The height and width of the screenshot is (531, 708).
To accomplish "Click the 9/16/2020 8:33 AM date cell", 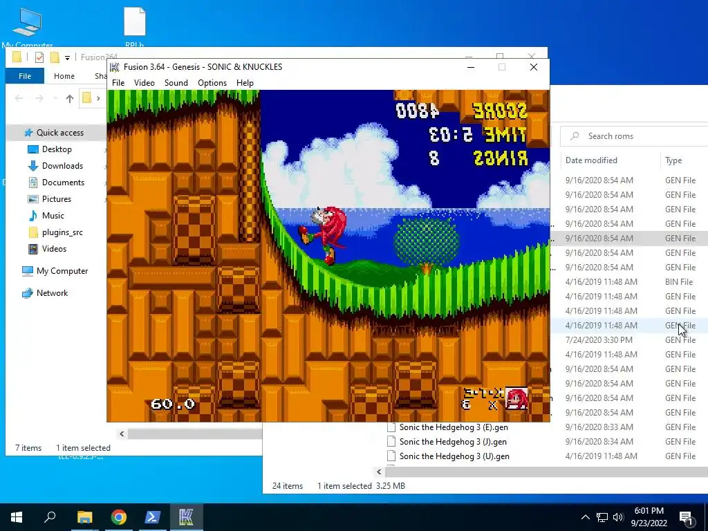I will tap(599, 427).
